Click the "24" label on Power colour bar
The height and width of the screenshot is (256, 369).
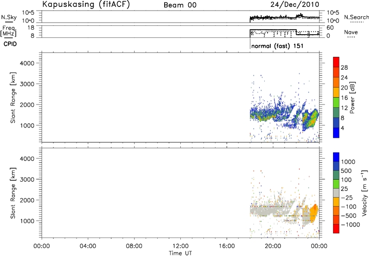coord(344,78)
